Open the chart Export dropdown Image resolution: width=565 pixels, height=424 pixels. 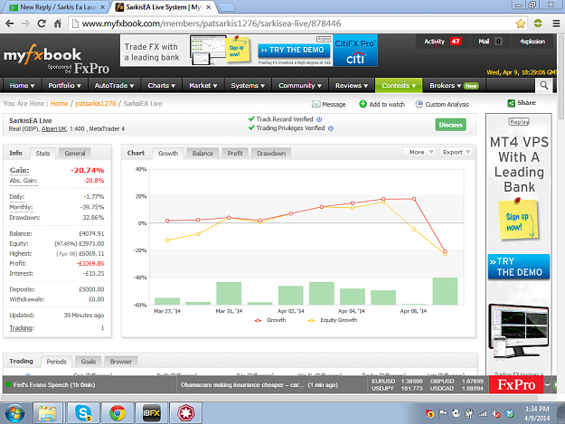456,152
